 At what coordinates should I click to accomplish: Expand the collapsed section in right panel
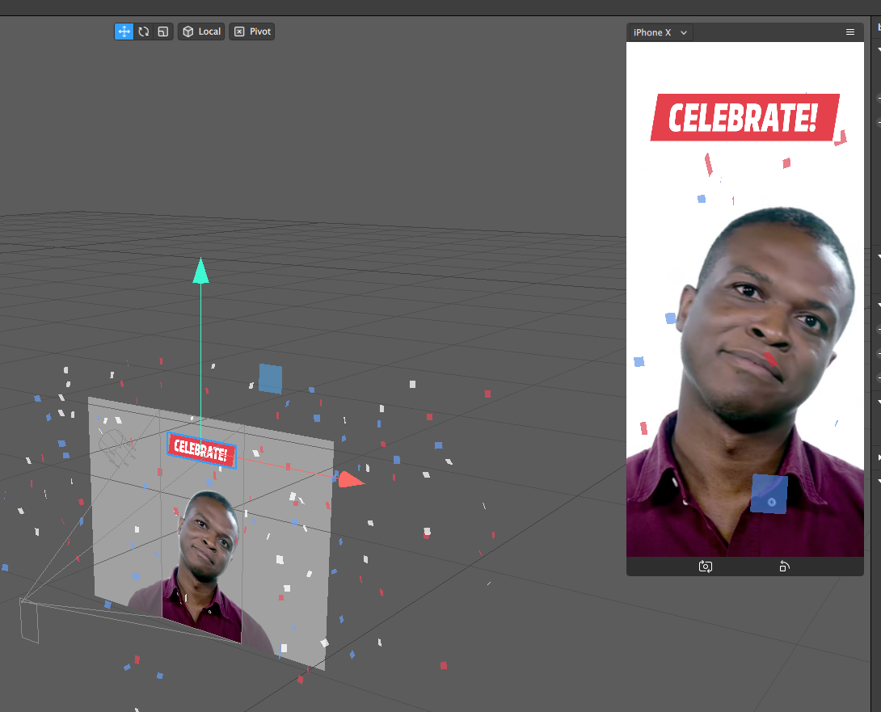pos(879,457)
